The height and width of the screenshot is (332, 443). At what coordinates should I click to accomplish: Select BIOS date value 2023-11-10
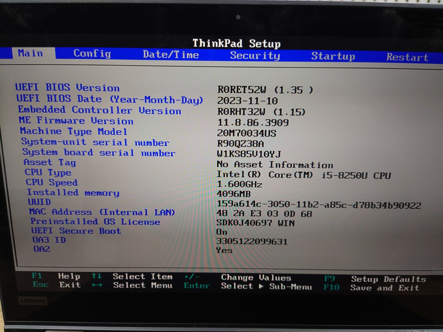247,101
